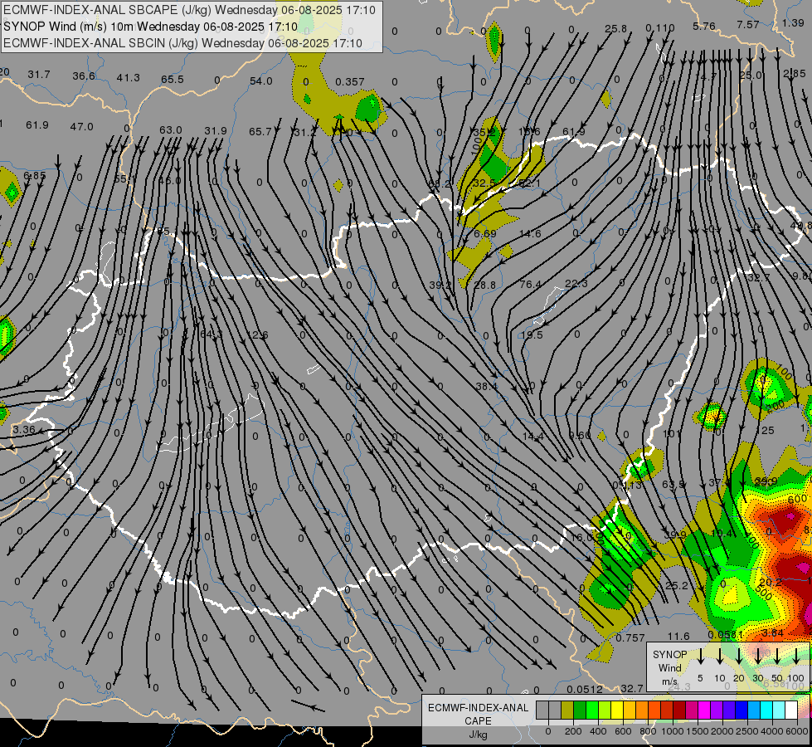
Task: Click the 11.6 value on the map
Action: (678, 636)
